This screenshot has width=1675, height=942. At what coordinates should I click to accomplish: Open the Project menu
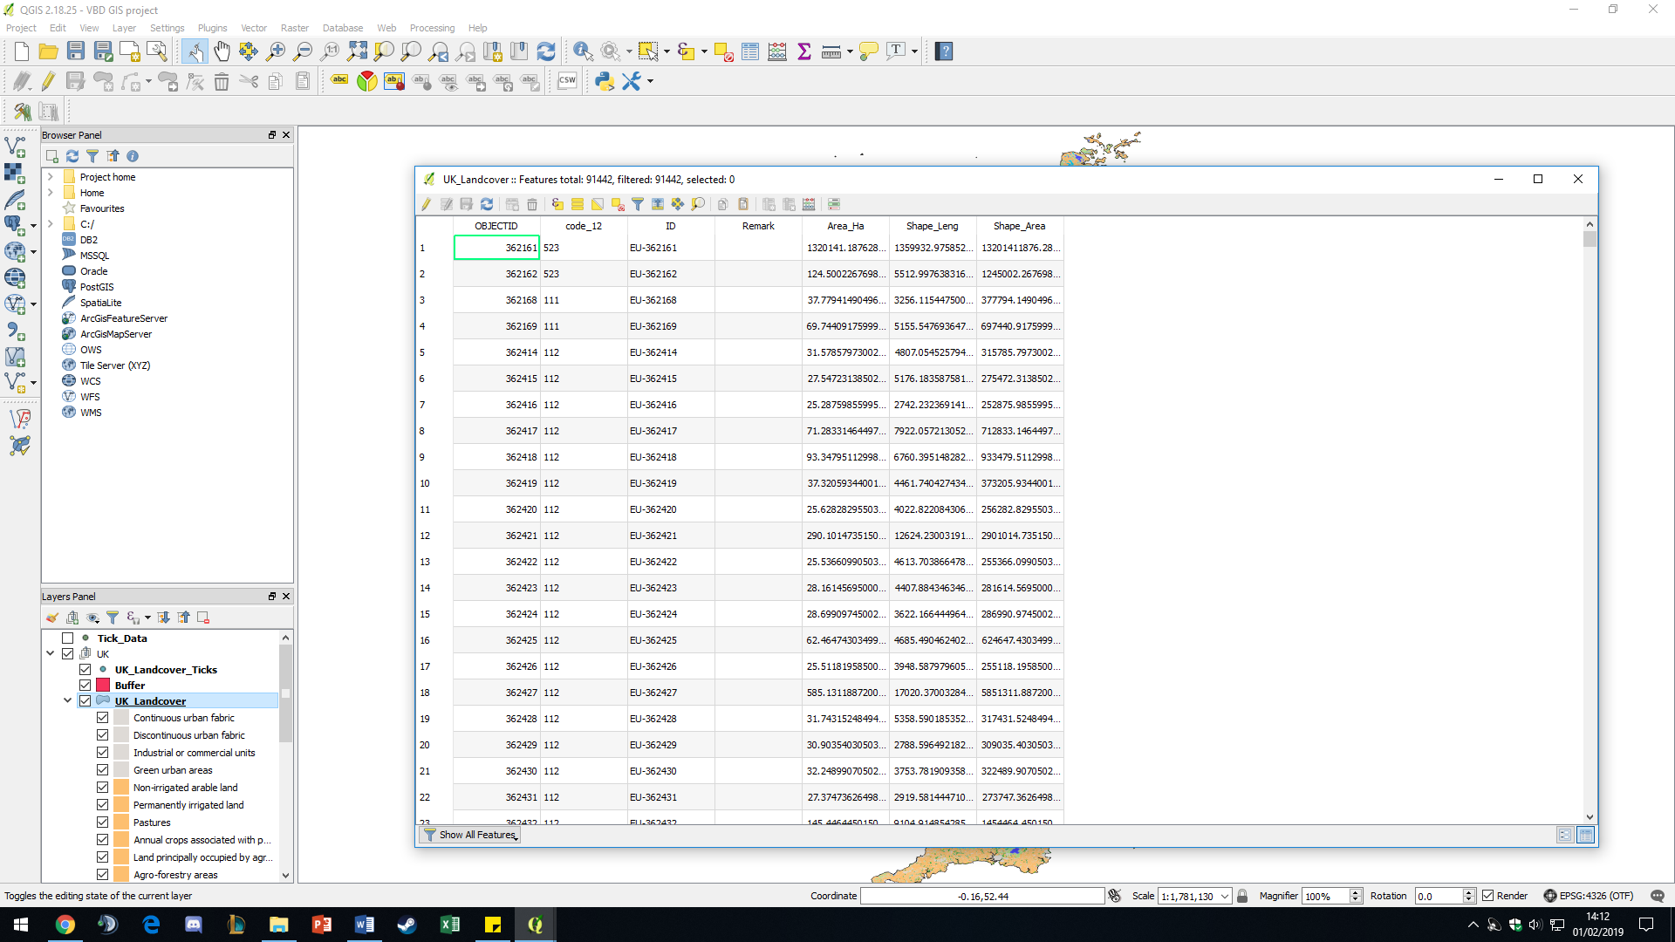(x=21, y=28)
